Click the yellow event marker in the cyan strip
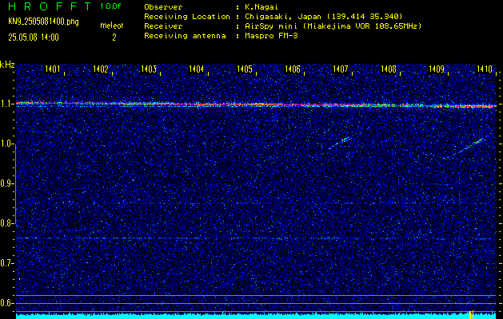The image size is (503, 319). (x=471, y=314)
